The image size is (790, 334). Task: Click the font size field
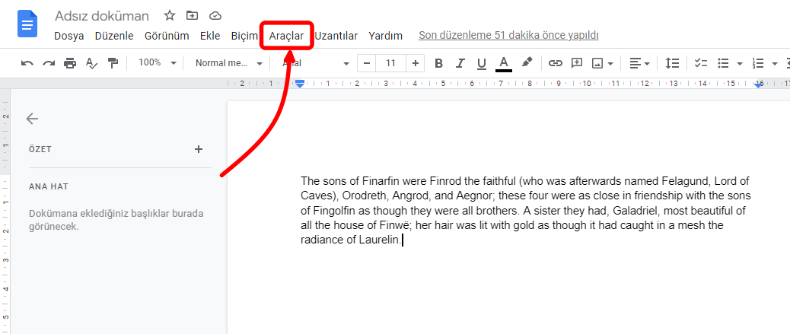390,63
